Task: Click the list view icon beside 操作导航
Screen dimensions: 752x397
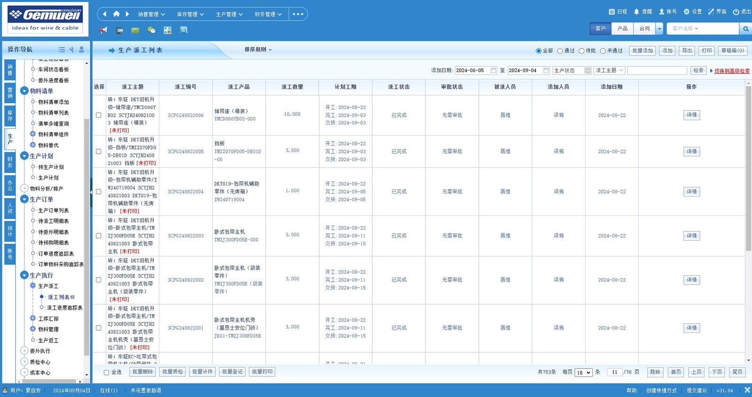Action: point(62,49)
